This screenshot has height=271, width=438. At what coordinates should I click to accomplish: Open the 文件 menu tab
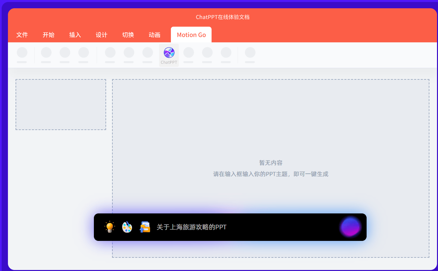point(22,35)
